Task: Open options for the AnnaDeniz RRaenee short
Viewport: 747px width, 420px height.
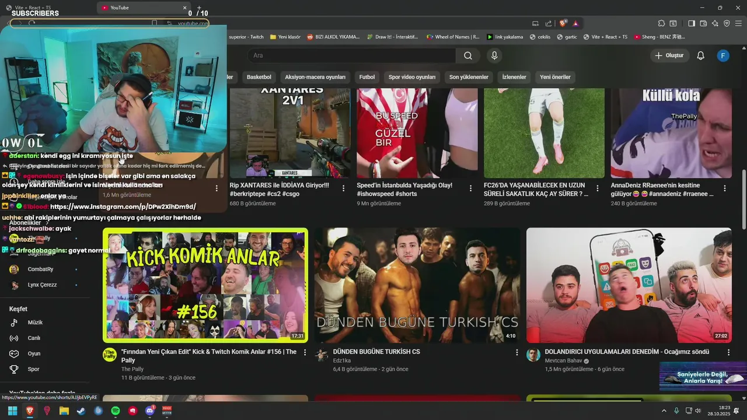Action: [725, 188]
